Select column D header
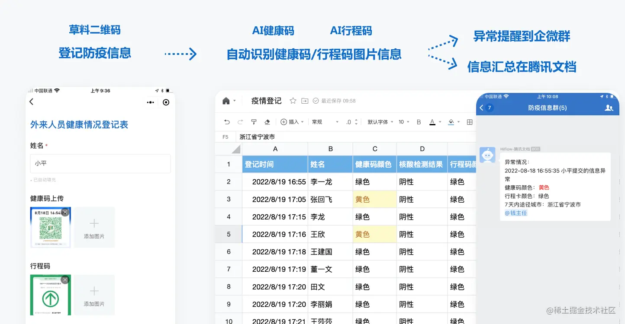Screen dimensions: 625x324 [422, 149]
